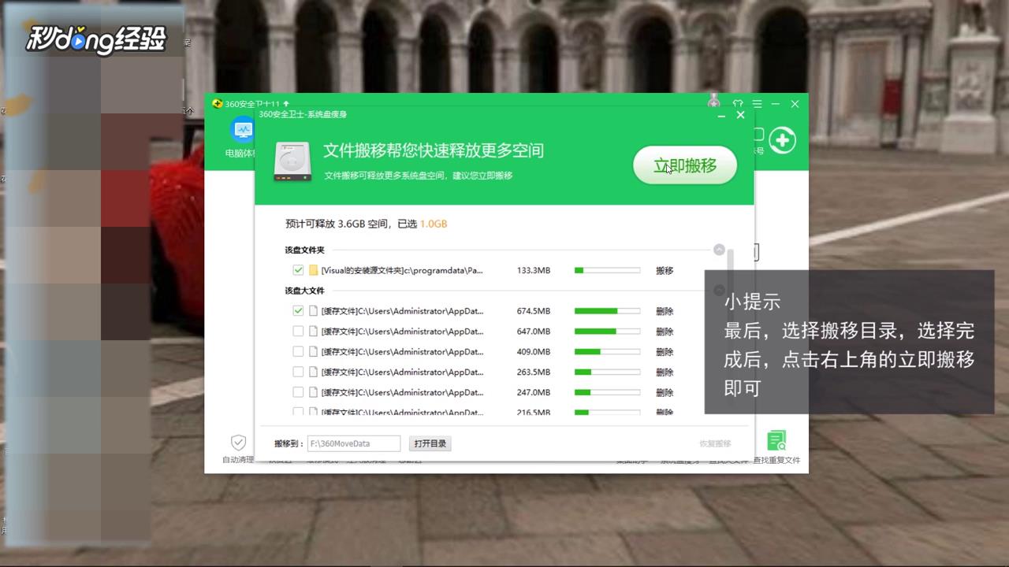This screenshot has width=1009, height=567.
Task: Open 电脑体检 in the 360 main window
Action: pyautogui.click(x=240, y=138)
